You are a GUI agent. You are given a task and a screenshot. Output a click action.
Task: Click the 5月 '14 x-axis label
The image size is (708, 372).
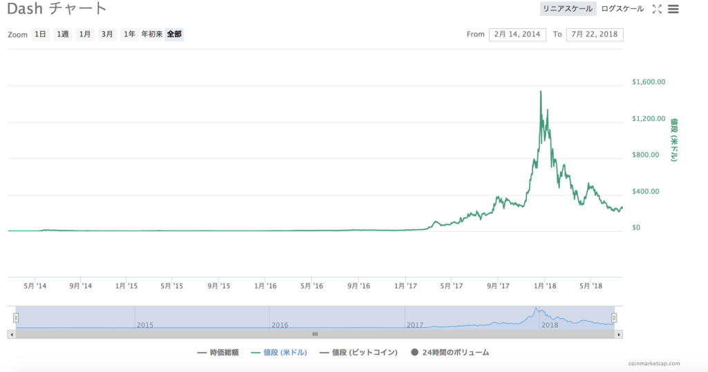click(x=35, y=286)
